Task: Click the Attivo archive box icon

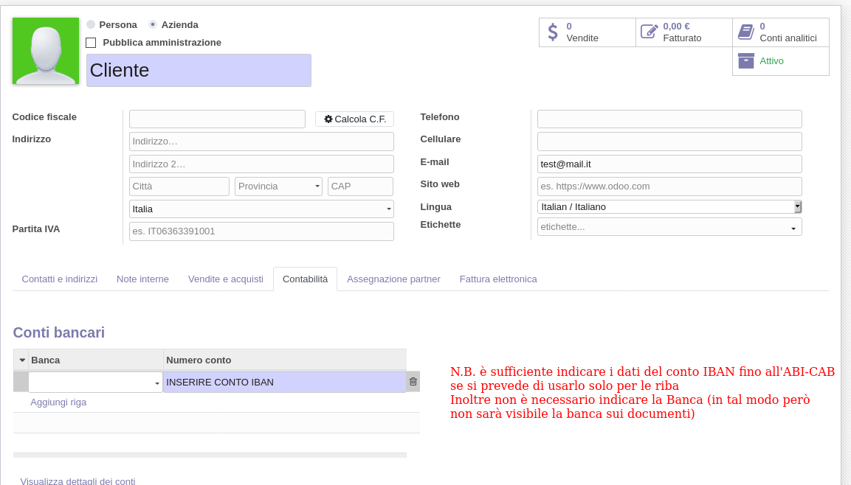Action: click(x=745, y=61)
